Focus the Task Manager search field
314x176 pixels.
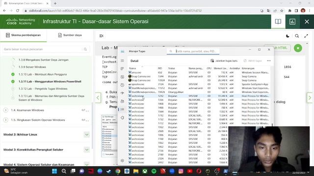pos(193,51)
